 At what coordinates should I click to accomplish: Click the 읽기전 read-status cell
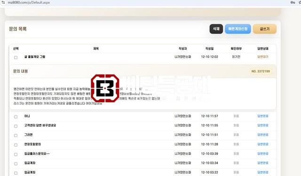click(x=236, y=57)
